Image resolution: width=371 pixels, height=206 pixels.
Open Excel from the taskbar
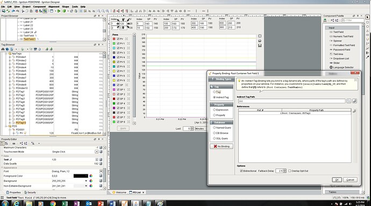[x=65, y=203]
